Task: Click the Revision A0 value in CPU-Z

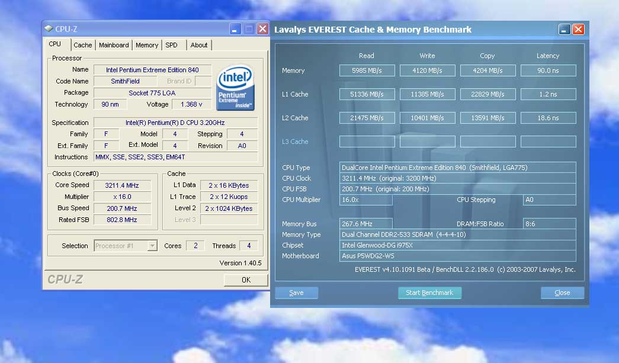Action: tap(242, 146)
